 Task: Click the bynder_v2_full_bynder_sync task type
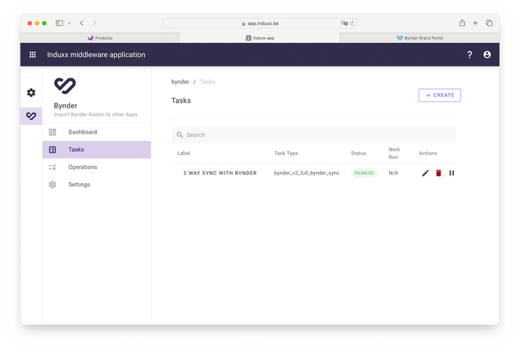tap(306, 173)
